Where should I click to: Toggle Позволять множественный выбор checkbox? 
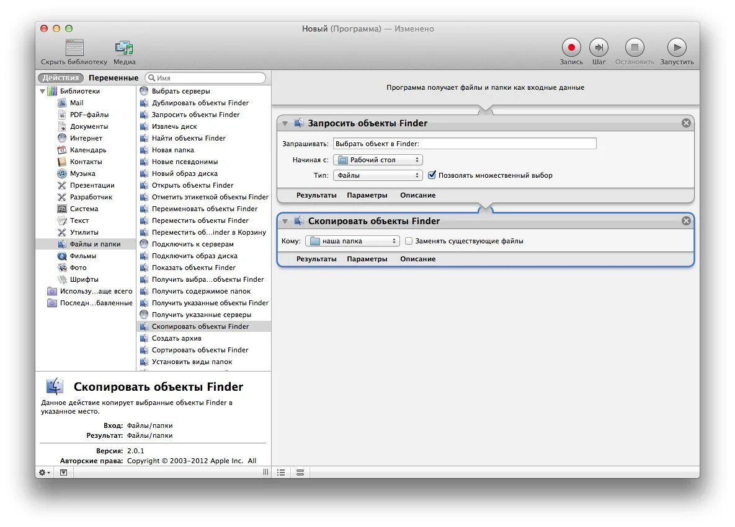pos(432,175)
